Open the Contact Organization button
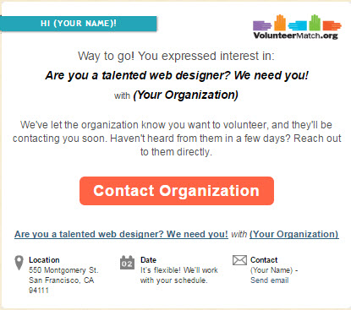This screenshot has width=351, height=310. [177, 191]
